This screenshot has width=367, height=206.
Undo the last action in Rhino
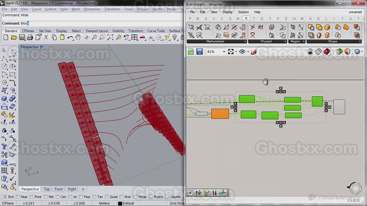click(x=70, y=37)
